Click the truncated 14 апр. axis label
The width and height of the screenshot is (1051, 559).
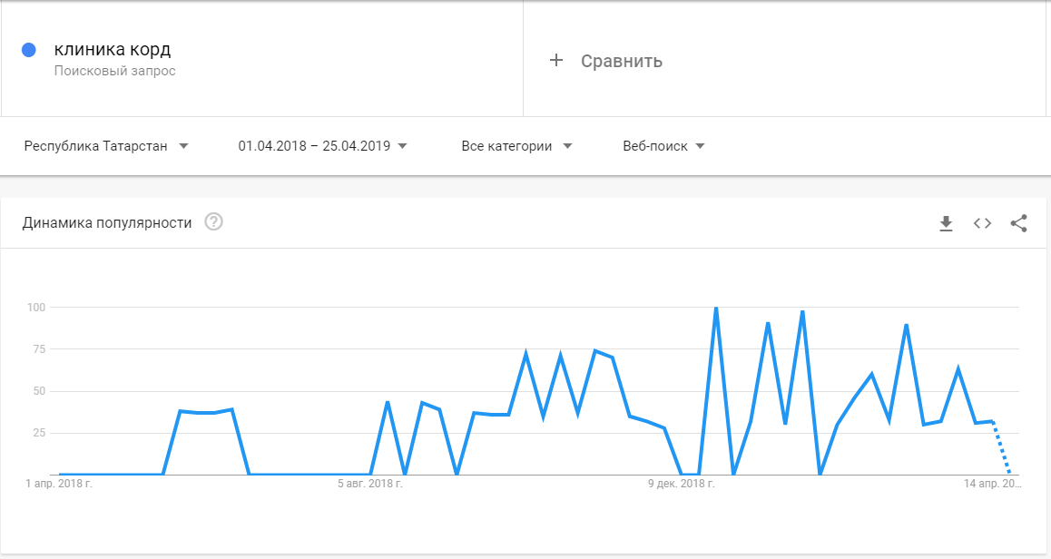tap(993, 485)
